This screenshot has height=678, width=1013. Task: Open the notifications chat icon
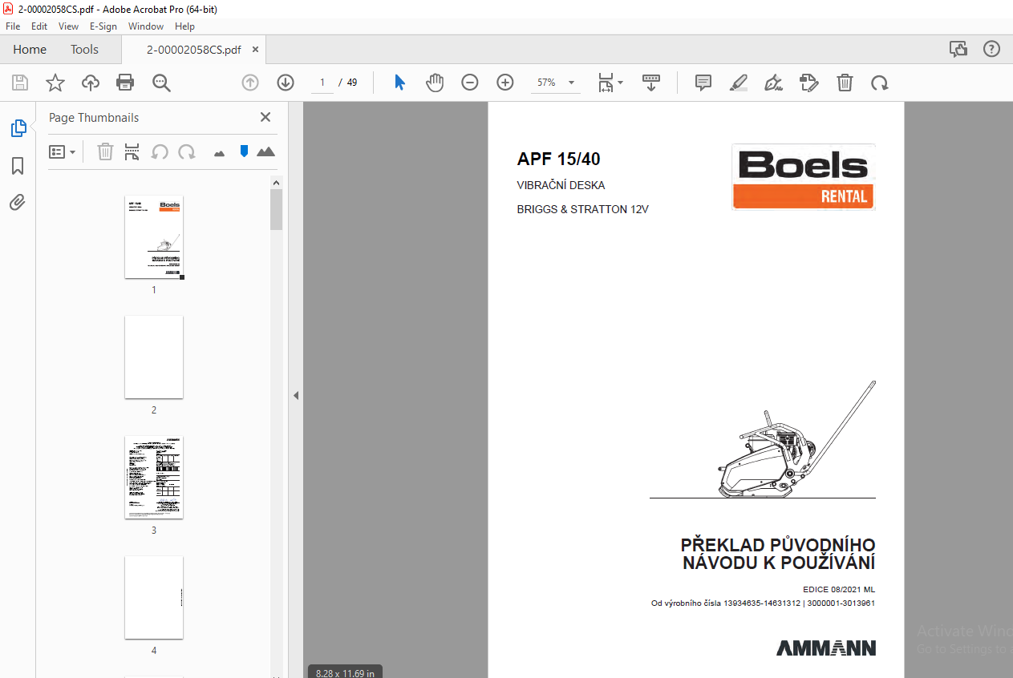[958, 49]
